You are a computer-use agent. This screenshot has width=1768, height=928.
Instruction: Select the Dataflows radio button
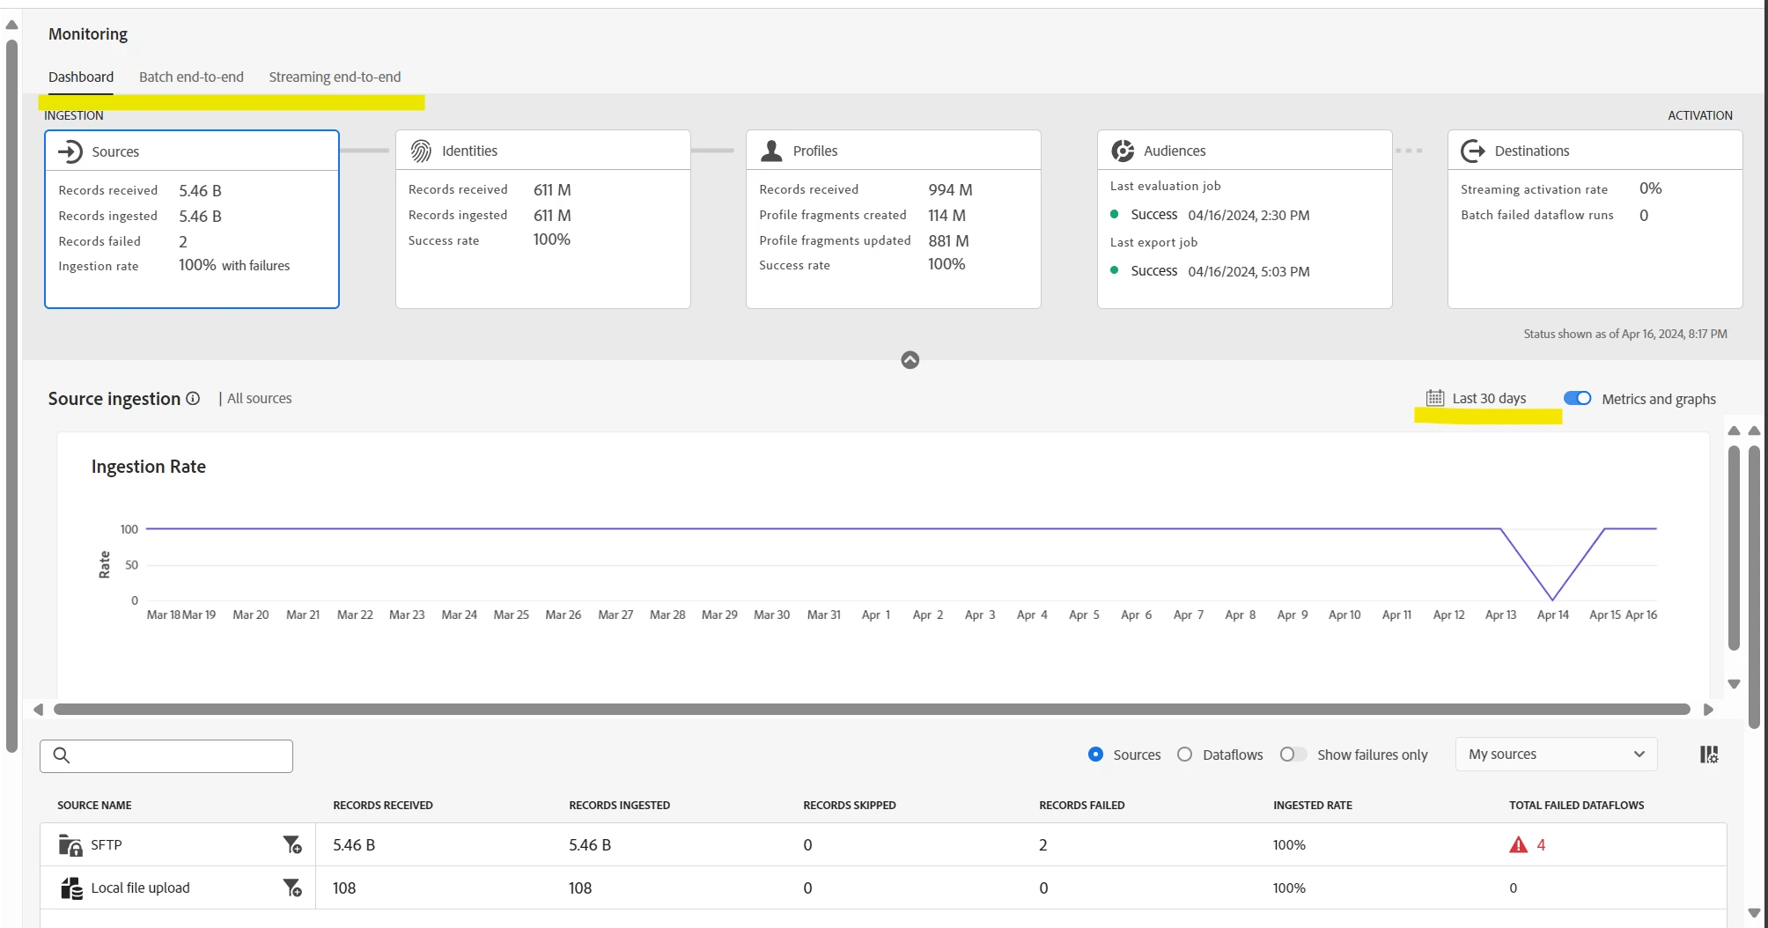(1185, 755)
